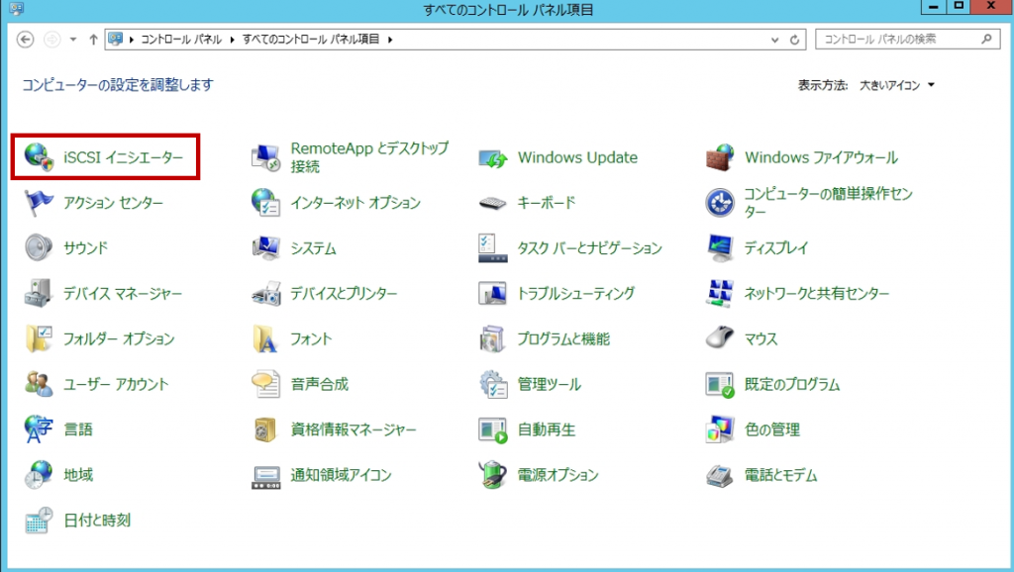1014x572 pixels.
Task: Click the トラブルシューティング icon
Action: (x=493, y=294)
